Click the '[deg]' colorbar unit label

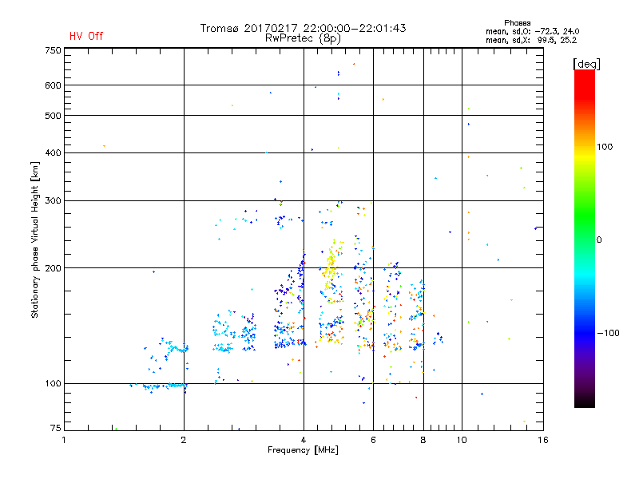tap(586, 64)
